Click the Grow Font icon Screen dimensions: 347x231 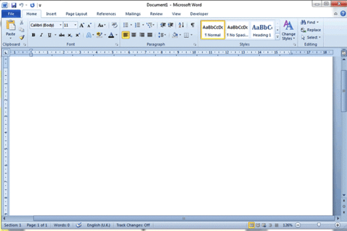[x=82, y=25]
